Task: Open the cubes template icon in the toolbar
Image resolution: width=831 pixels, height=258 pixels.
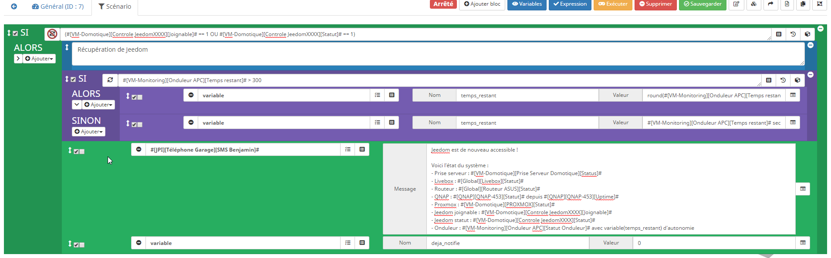Action: click(753, 4)
